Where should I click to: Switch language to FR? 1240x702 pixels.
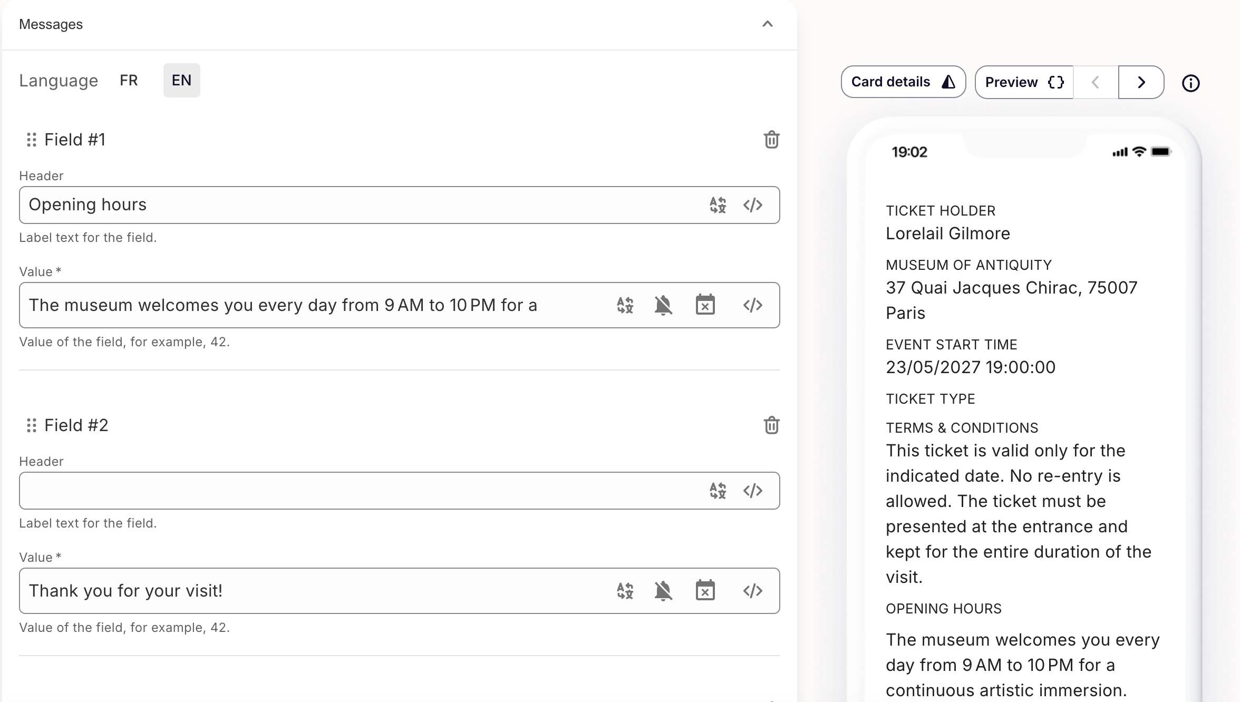(x=129, y=81)
